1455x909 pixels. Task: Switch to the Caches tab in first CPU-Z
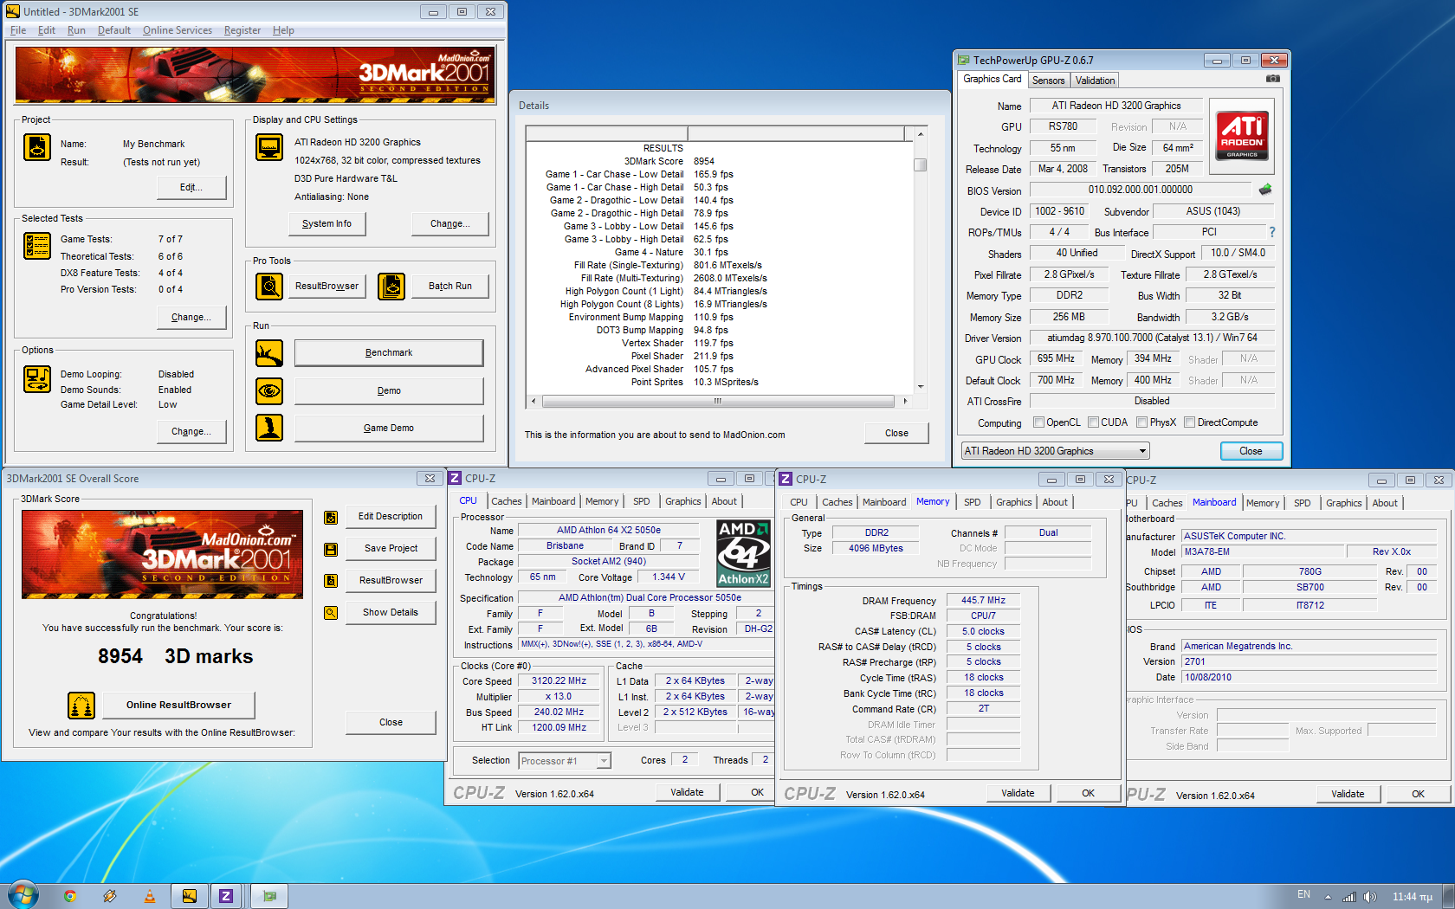[x=506, y=501]
